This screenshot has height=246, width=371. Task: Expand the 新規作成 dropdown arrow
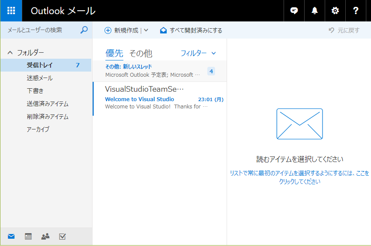[x=146, y=30]
